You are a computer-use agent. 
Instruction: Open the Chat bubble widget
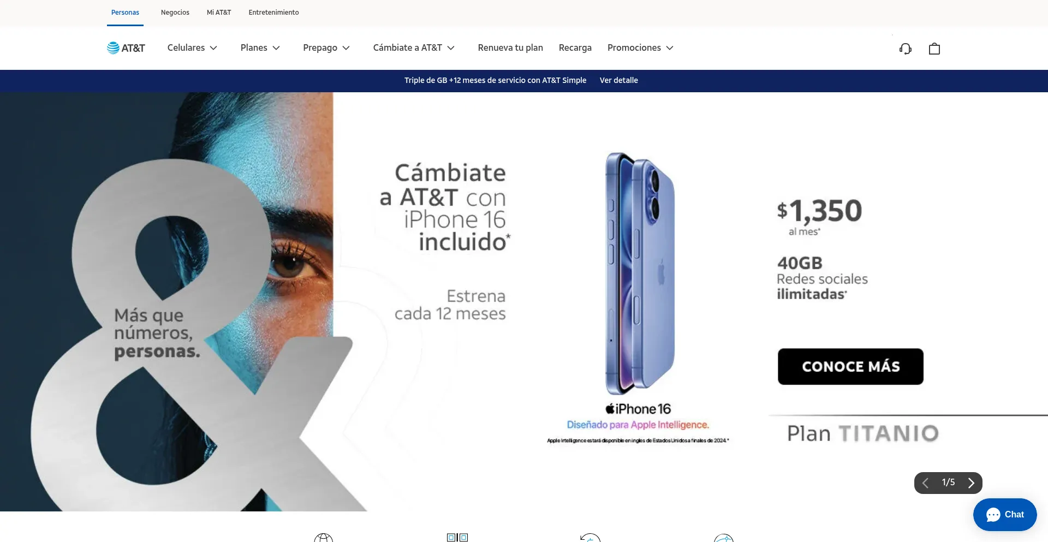[1005, 515]
